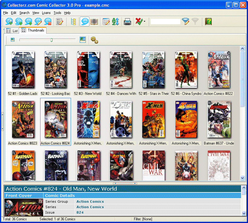Click the thumbnail size slider handle
This screenshot has height=223, width=248.
[51, 40]
